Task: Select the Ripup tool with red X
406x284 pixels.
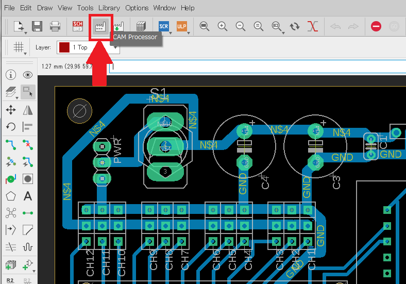Action: 28,145
